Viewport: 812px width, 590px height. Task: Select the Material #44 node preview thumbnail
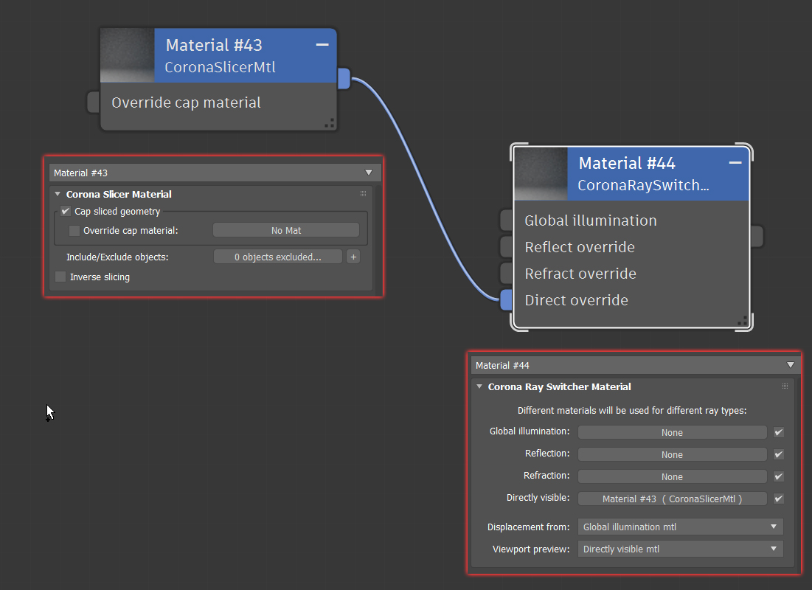pyautogui.click(x=541, y=174)
